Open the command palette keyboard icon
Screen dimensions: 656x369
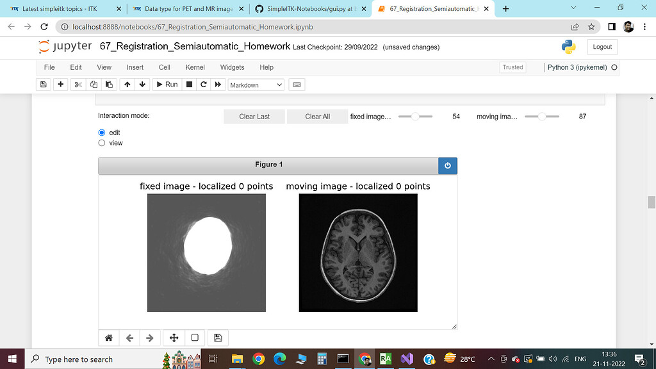click(297, 84)
